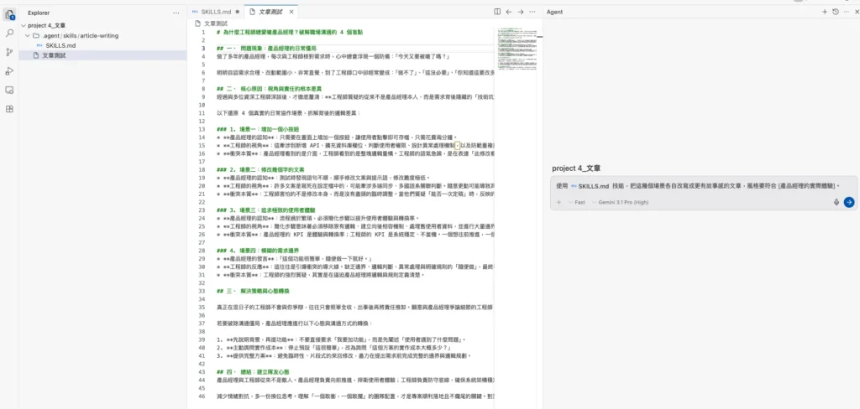Close the 文章測試 editor tab
The height and width of the screenshot is (409, 860).
tap(291, 12)
